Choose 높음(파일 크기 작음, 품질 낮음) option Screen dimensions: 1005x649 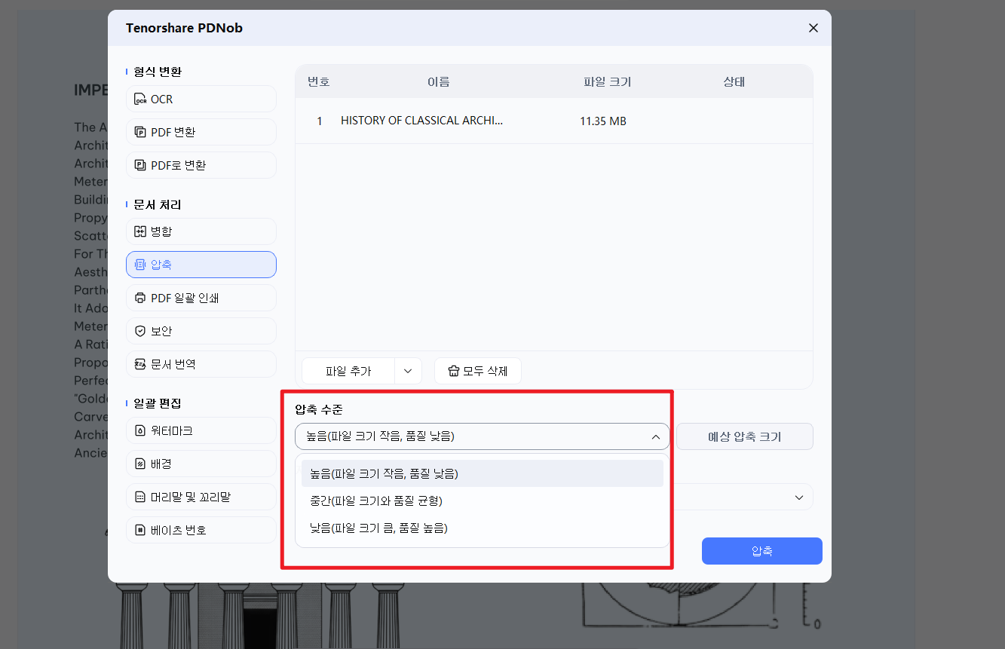click(x=483, y=473)
